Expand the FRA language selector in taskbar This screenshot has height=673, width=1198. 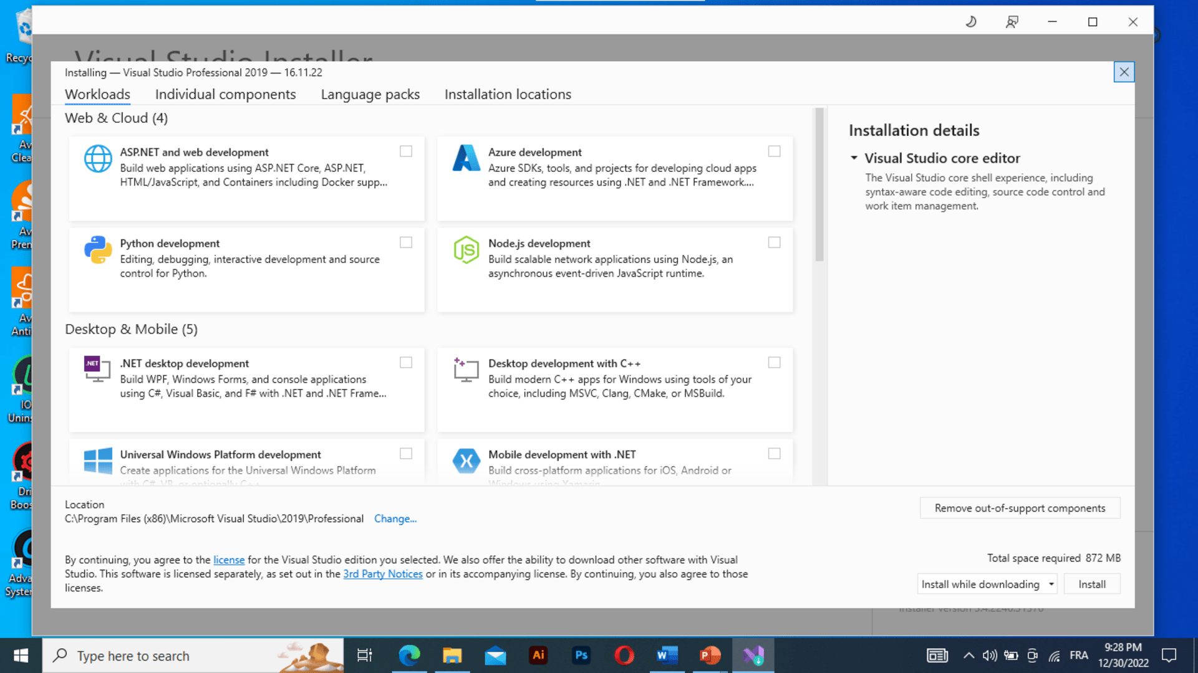coord(1079,655)
